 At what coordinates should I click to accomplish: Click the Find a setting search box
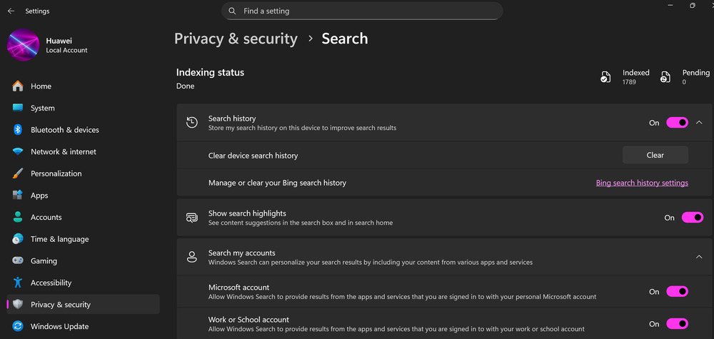point(362,11)
